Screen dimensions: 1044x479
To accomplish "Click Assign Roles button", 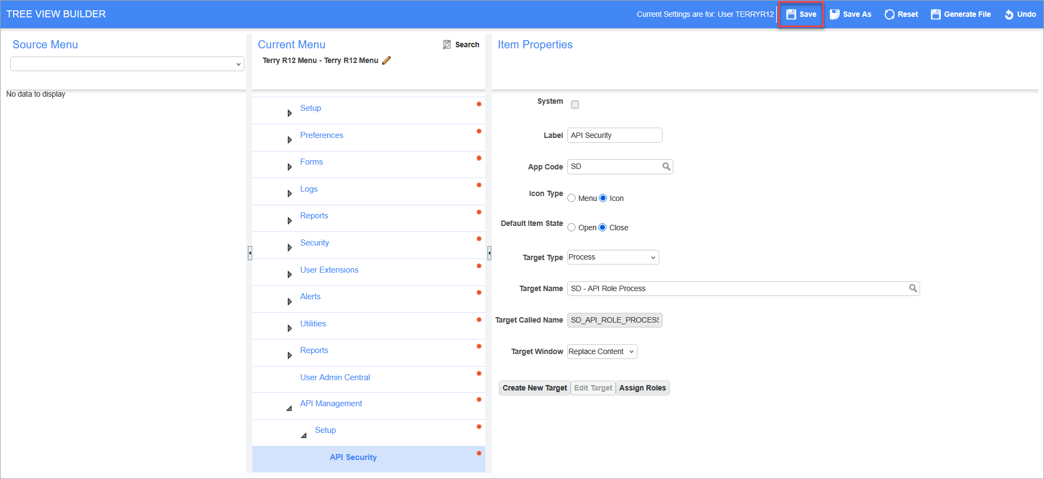I will [x=642, y=388].
